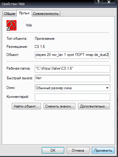Select the Ярлык tab

coord(24,13)
